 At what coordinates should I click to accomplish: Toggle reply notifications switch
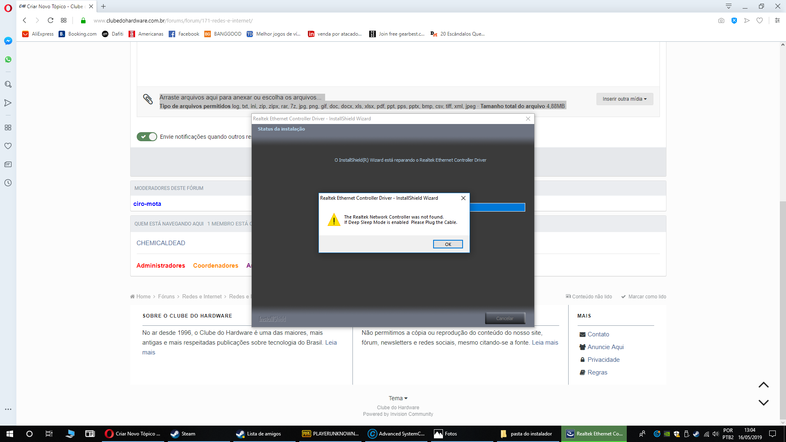pos(147,137)
